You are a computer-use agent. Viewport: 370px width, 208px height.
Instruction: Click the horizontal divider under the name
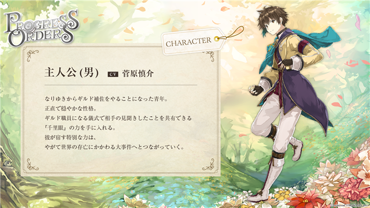point(121,85)
